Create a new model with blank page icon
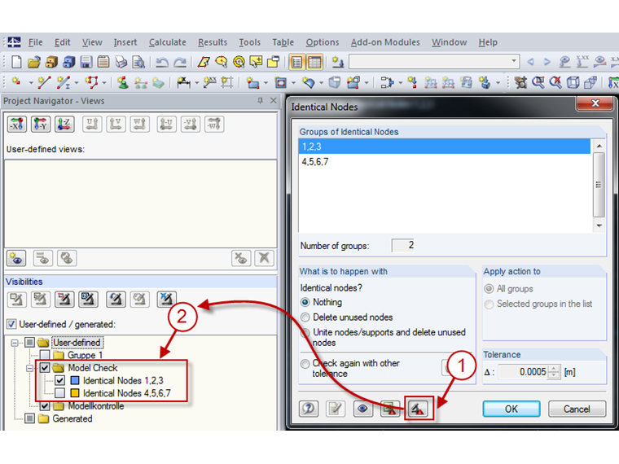The height and width of the screenshot is (464, 619). coord(16,62)
